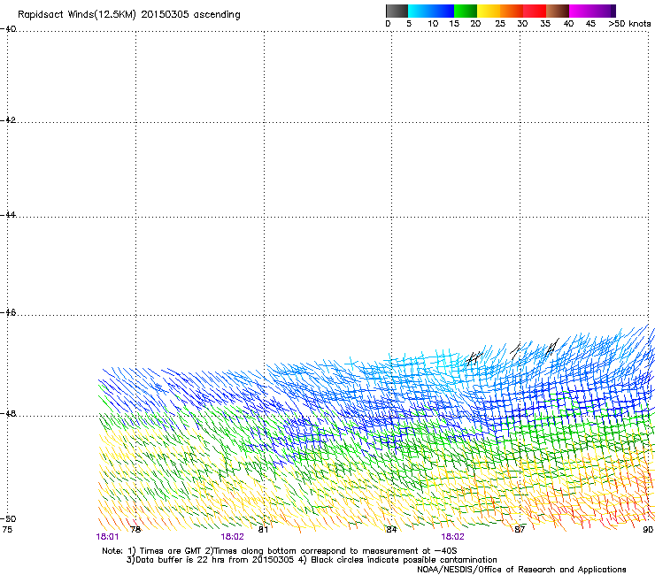Click the 'NOAA/NESDIS/Office of Research and Applications' credit
Viewport: 655px width, 575px height.
click(521, 570)
